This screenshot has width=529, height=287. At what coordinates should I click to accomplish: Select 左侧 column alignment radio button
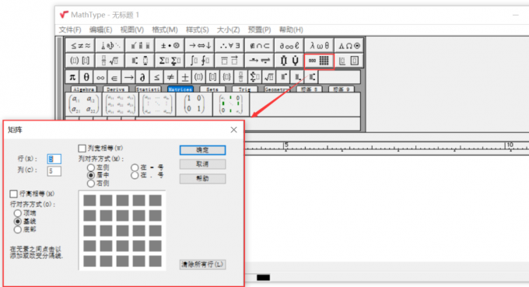click(91, 168)
